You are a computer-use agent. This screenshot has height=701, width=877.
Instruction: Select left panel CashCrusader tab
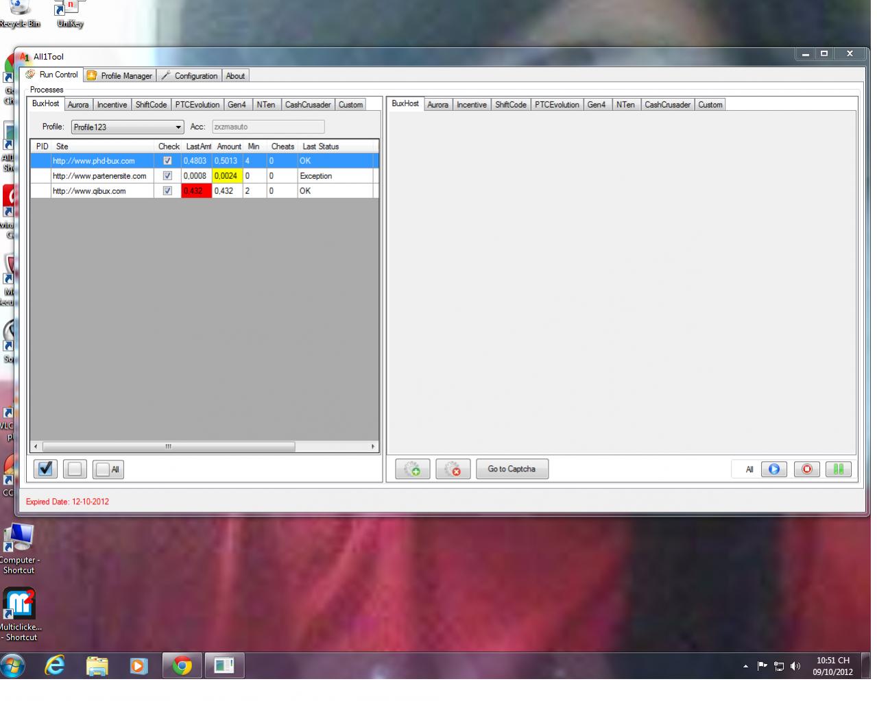click(x=308, y=105)
